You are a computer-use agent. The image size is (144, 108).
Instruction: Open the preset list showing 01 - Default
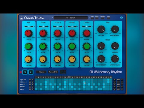click(x=71, y=18)
